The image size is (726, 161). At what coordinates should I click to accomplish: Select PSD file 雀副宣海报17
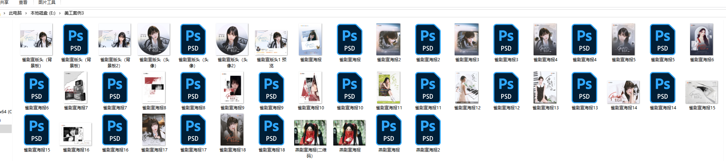point(193,130)
